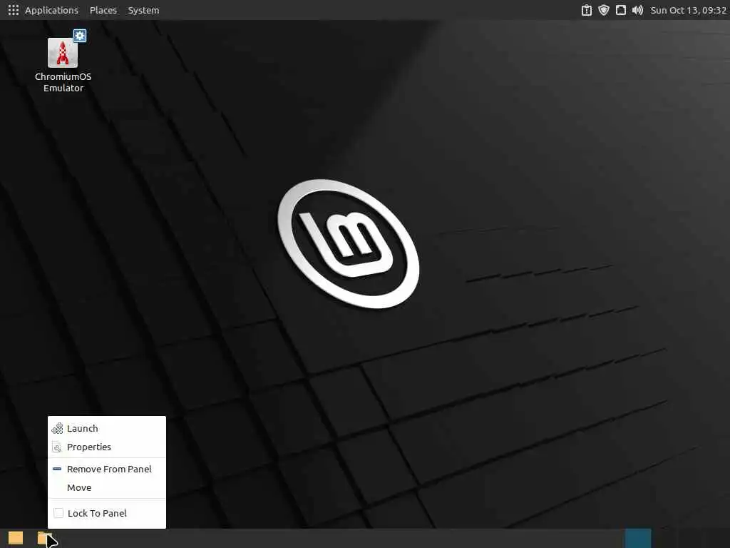Click the wired network tray icon
Image resolution: width=730 pixels, height=548 pixels.
click(x=621, y=10)
